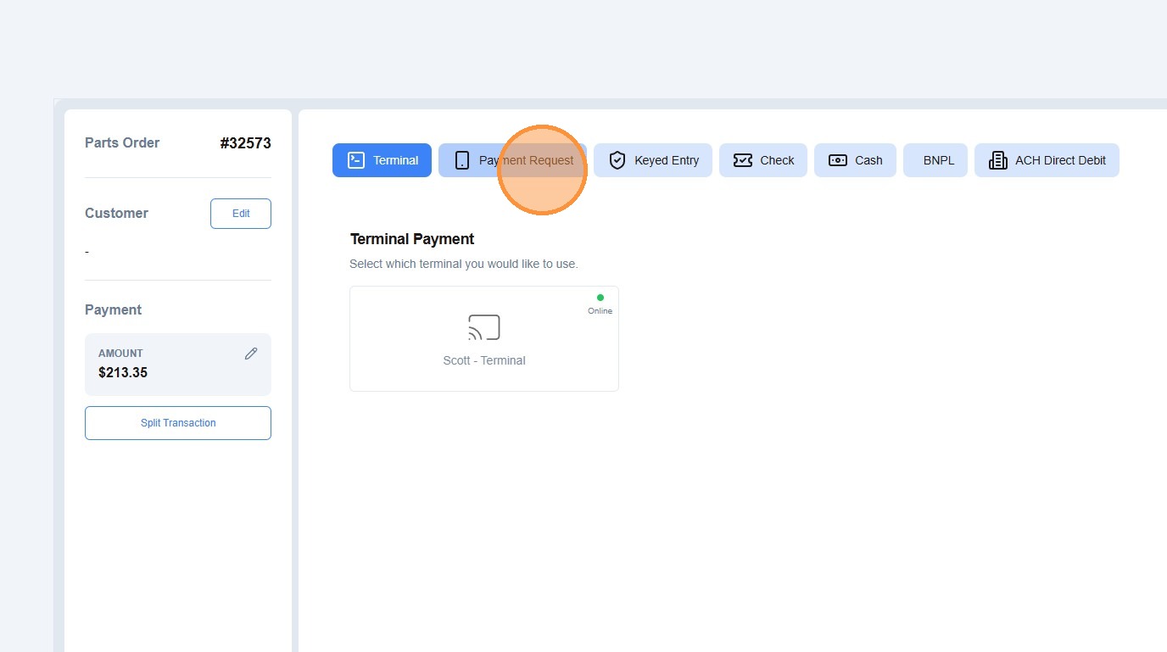Click the parts order number #32573

tap(245, 143)
